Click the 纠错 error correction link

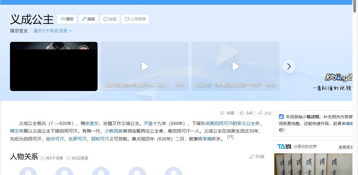257,157
